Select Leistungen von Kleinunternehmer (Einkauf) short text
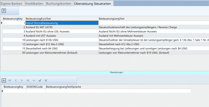Image resolution: width=209 pixels, height=107 pixels. tap(62, 53)
